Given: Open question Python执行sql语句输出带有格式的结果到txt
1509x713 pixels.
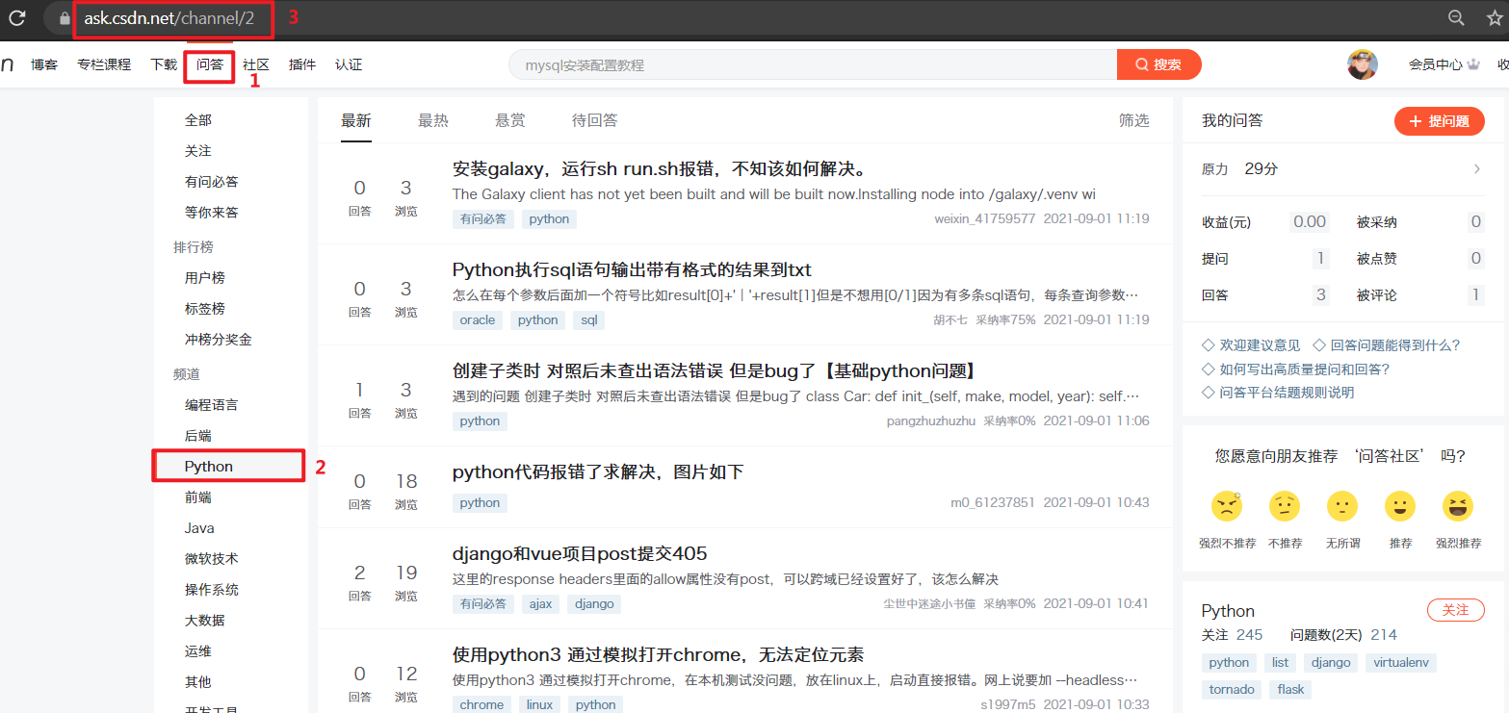Looking at the screenshot, I should [632, 270].
